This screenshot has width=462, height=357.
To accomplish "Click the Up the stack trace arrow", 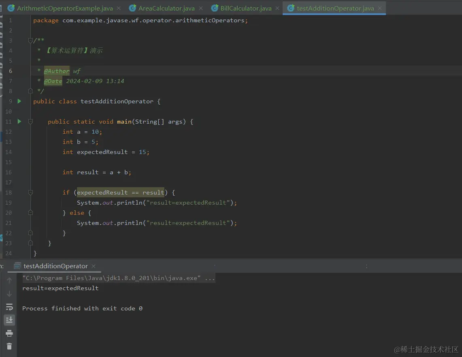I will tap(9, 281).
